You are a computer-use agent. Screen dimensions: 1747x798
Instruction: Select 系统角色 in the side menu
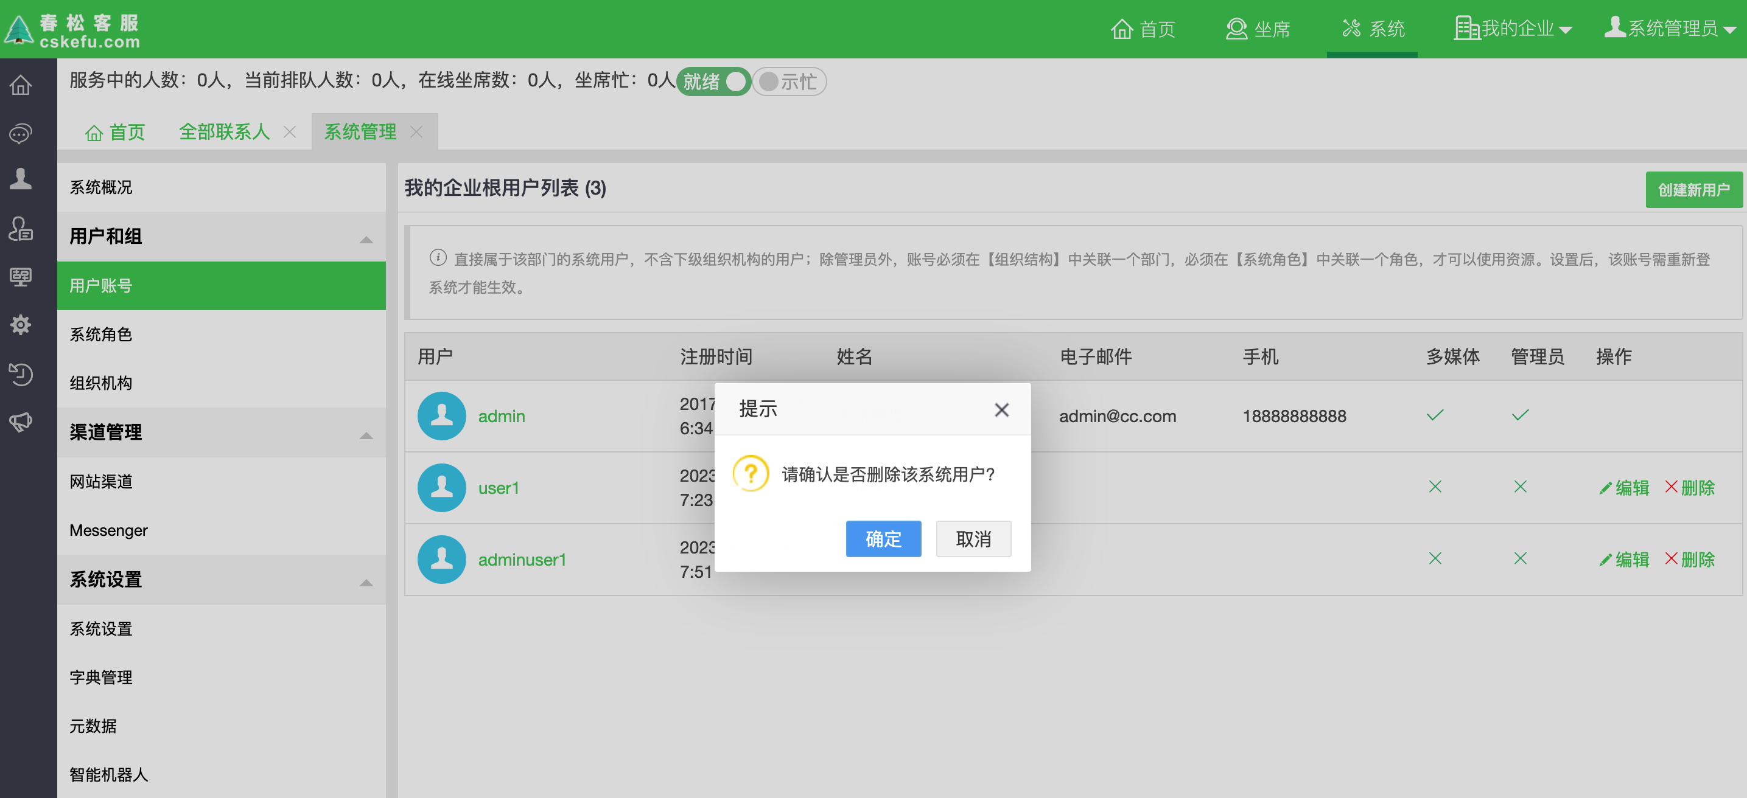point(100,335)
